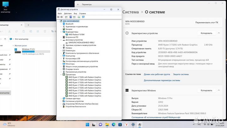Screen dimensions: 227x128
Task: Click Копировать for Характеристики Windows
Action: (x=206, y=90)
